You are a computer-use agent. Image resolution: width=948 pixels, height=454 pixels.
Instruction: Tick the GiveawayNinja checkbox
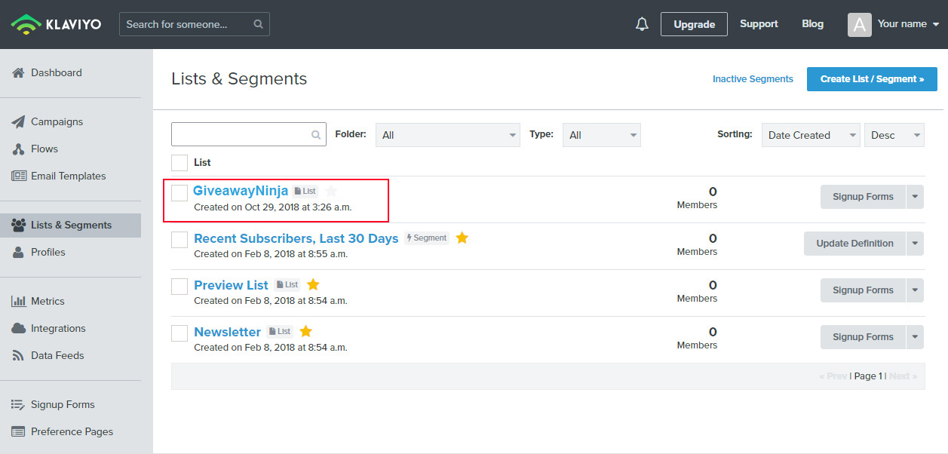point(179,193)
